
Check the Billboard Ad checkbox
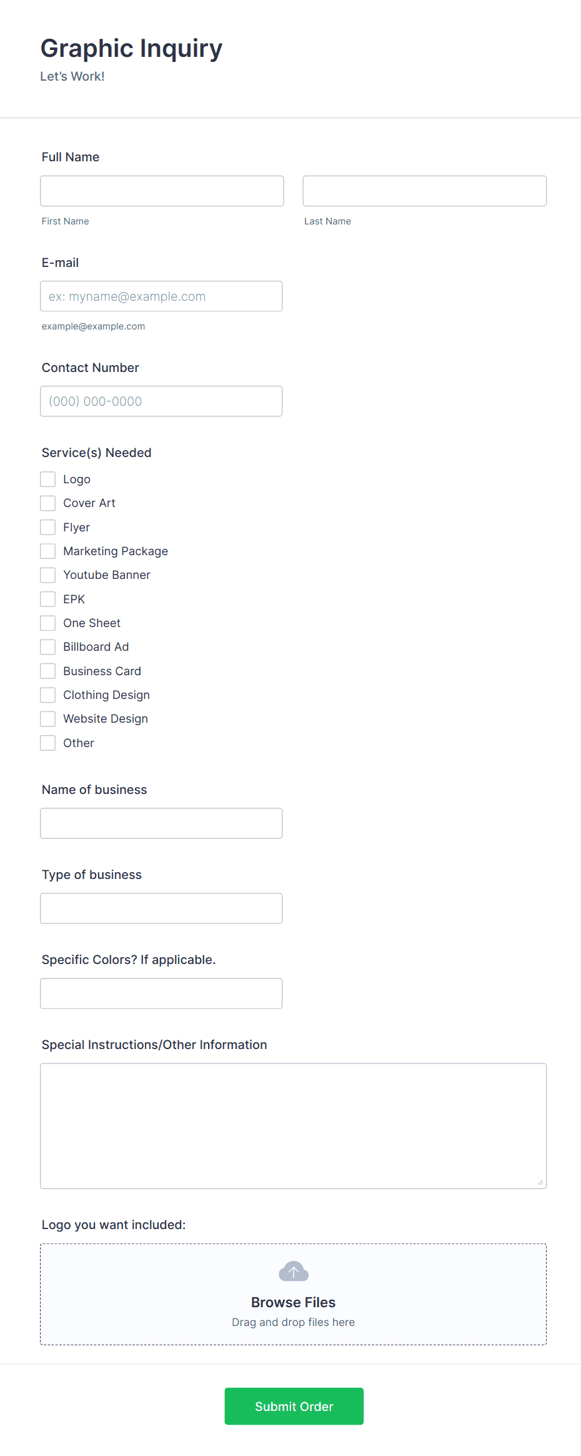(x=47, y=646)
